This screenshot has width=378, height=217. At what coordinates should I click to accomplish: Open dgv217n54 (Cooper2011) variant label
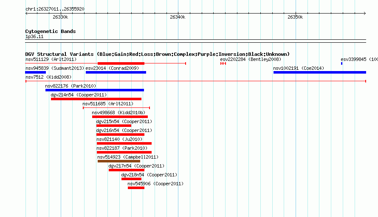136,166
